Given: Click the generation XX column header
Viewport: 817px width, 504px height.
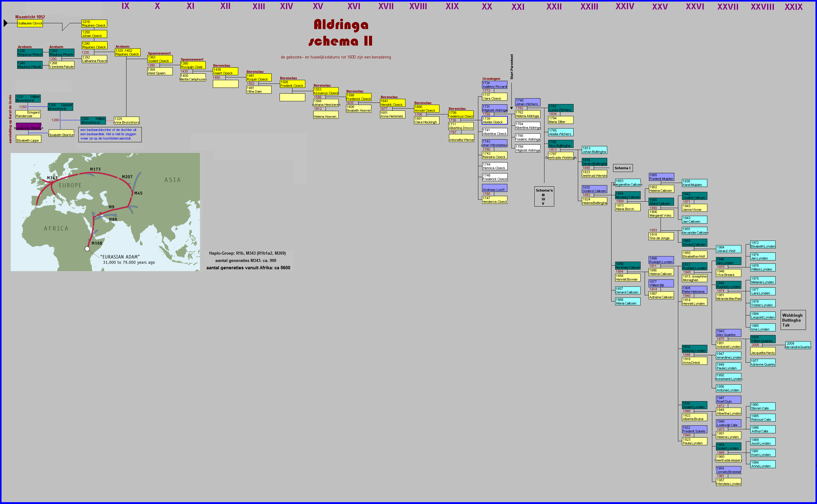Looking at the screenshot, I should coord(487,6).
